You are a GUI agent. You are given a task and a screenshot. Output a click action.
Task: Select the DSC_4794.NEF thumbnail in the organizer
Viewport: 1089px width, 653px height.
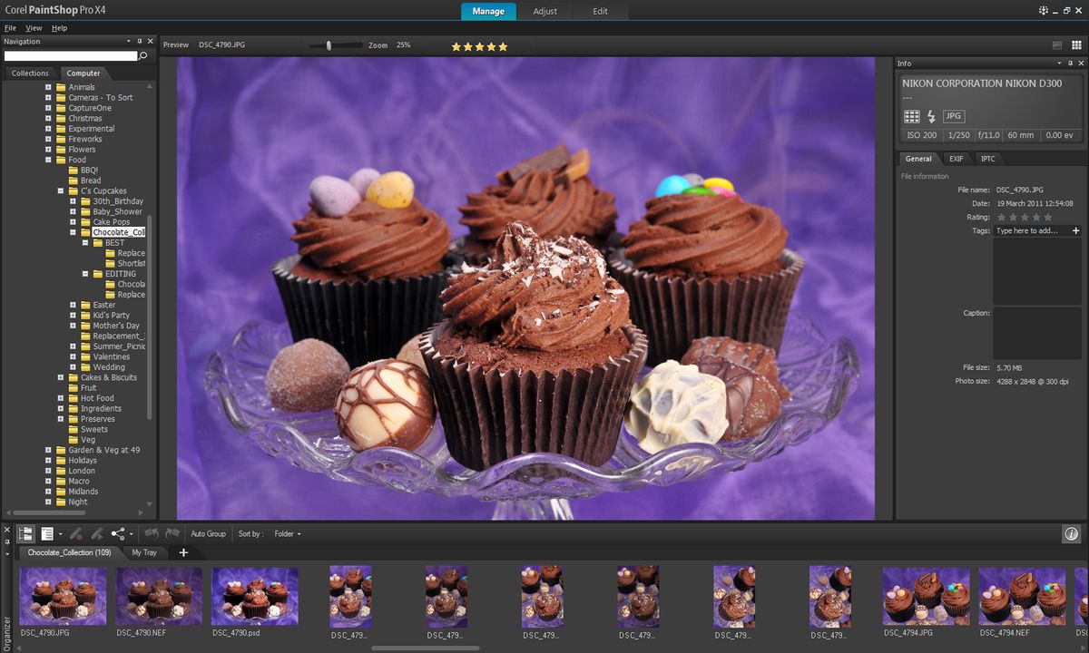1022,597
